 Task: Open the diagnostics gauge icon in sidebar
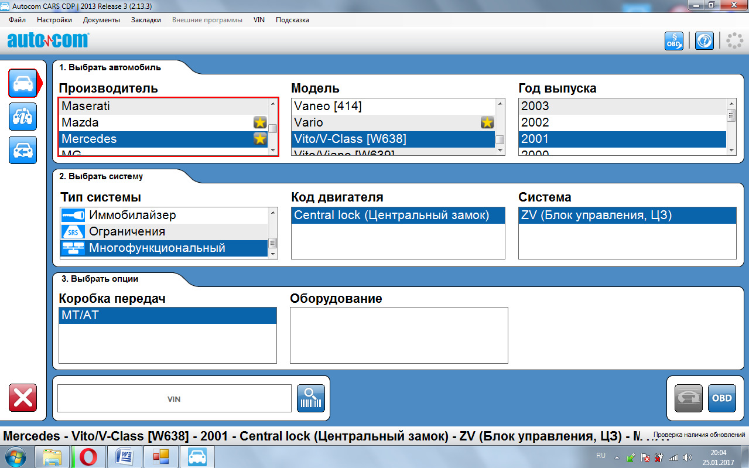point(22,117)
